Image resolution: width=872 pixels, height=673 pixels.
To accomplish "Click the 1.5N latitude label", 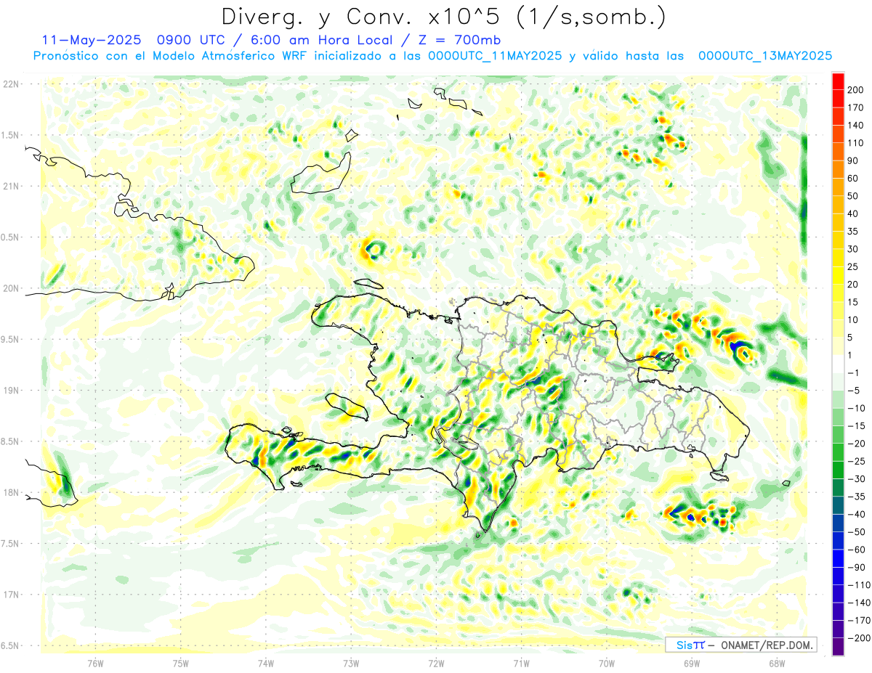I will coord(11,135).
